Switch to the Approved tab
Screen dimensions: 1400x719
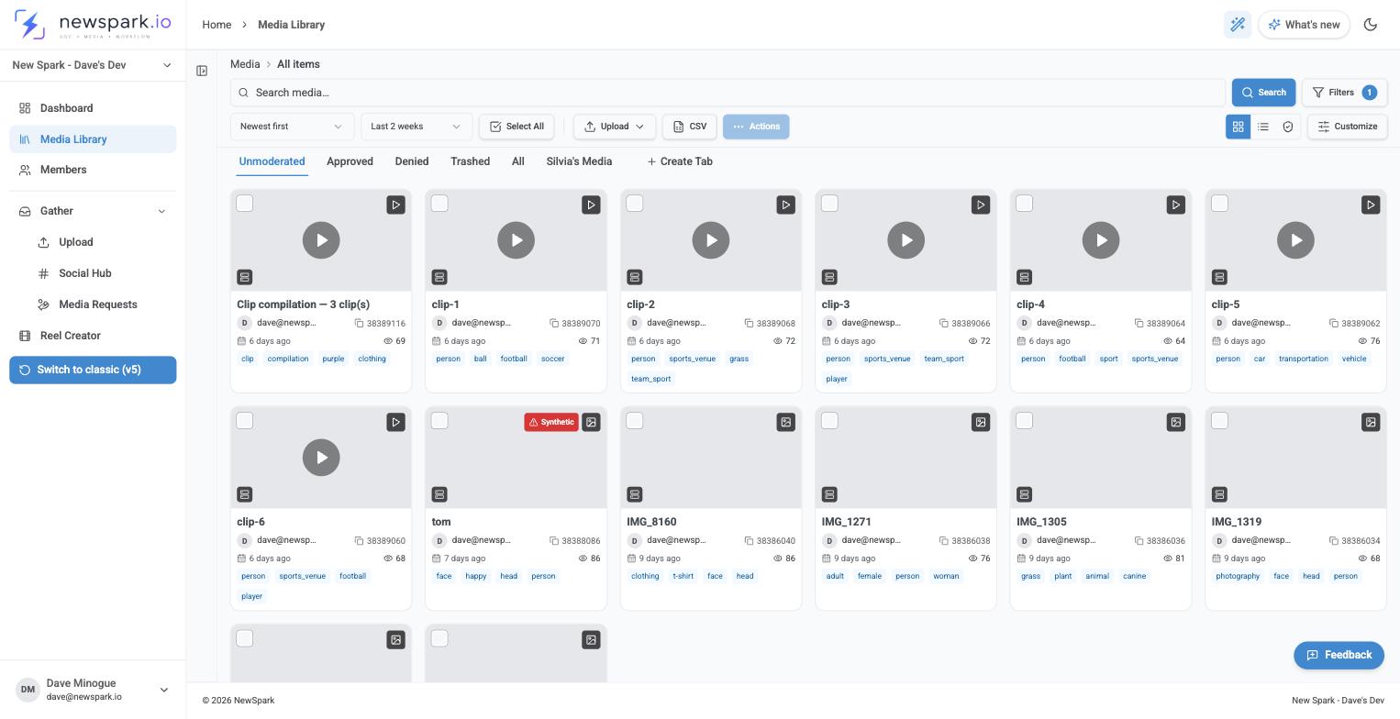point(350,161)
